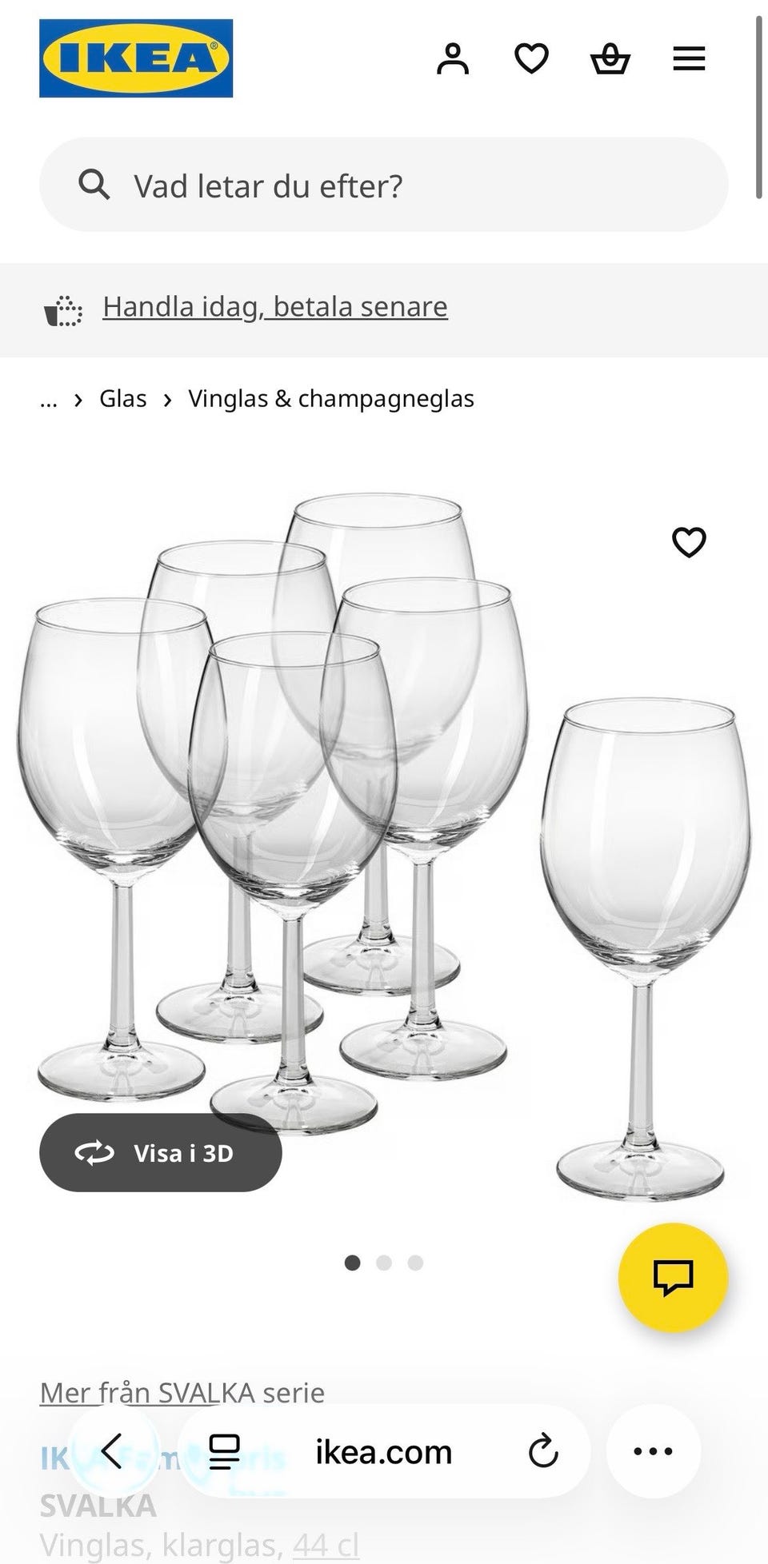Add product to favorites with heart
Screen dimensions: 768x1564
689,542
